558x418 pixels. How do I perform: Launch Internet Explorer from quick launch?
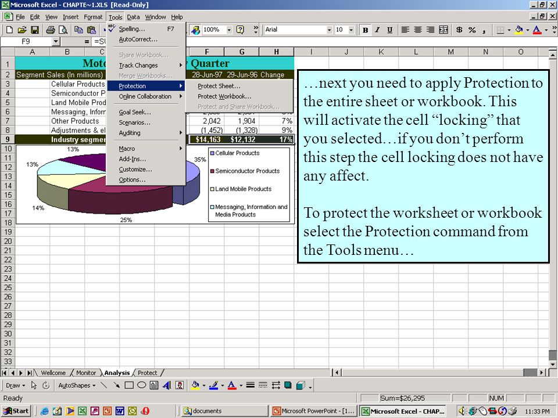point(45,411)
